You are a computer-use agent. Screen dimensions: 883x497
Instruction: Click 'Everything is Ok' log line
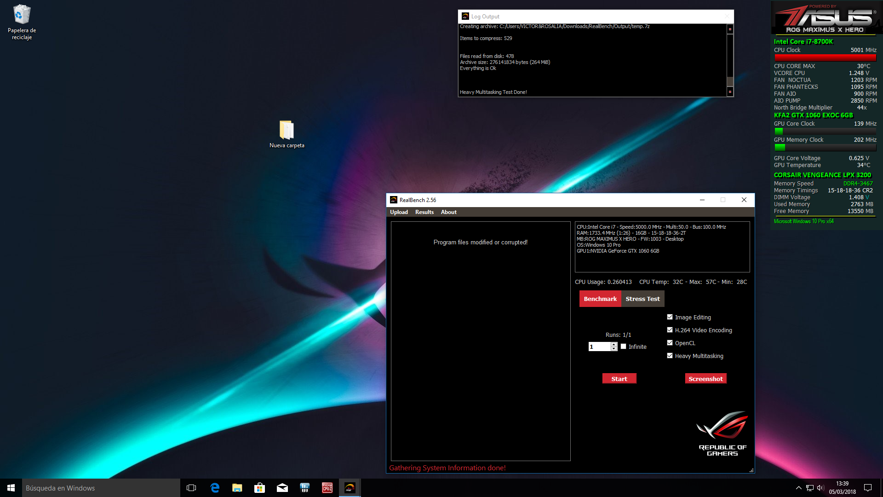pos(478,68)
